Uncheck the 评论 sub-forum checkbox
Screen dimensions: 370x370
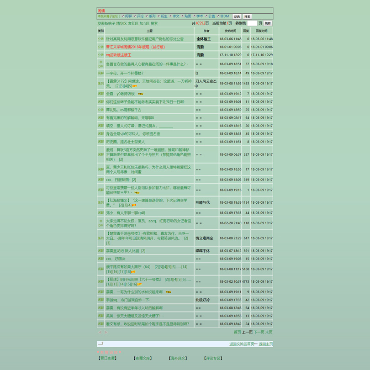pyautogui.click(x=135, y=16)
